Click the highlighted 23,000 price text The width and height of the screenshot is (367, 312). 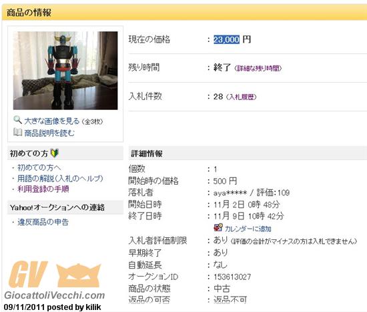(x=227, y=39)
